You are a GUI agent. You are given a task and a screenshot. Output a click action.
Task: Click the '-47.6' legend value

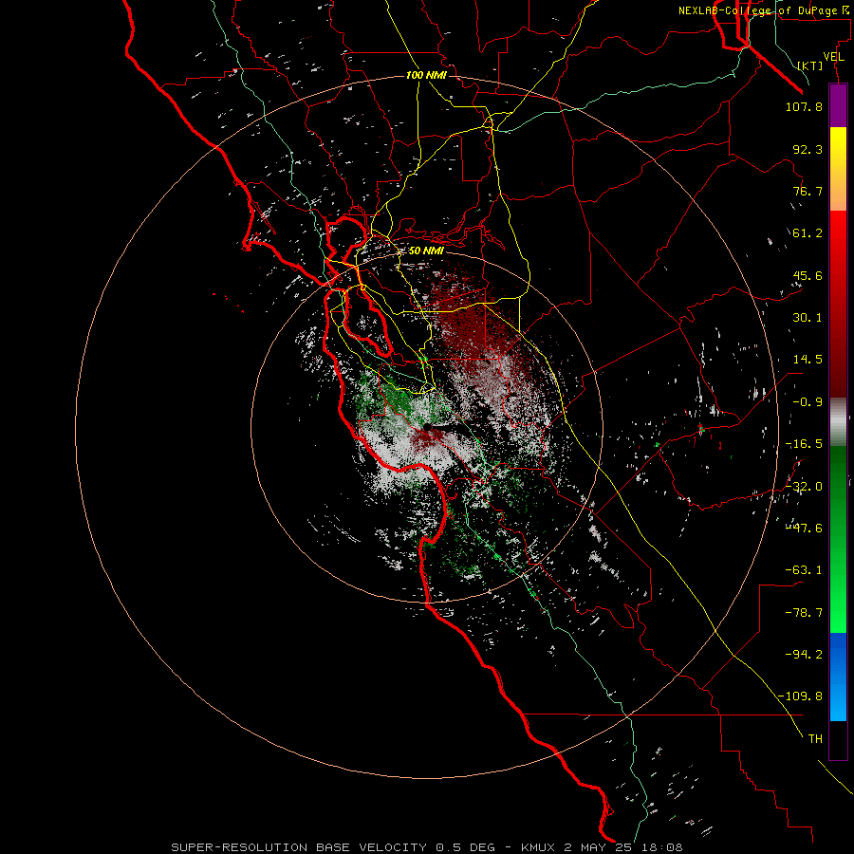tap(804, 529)
